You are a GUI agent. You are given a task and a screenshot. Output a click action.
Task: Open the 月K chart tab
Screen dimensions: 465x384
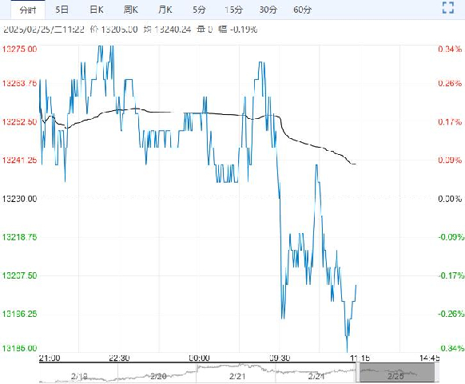point(165,10)
